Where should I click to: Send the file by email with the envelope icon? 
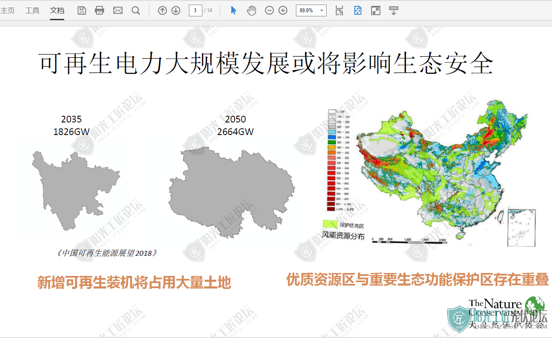118,10
